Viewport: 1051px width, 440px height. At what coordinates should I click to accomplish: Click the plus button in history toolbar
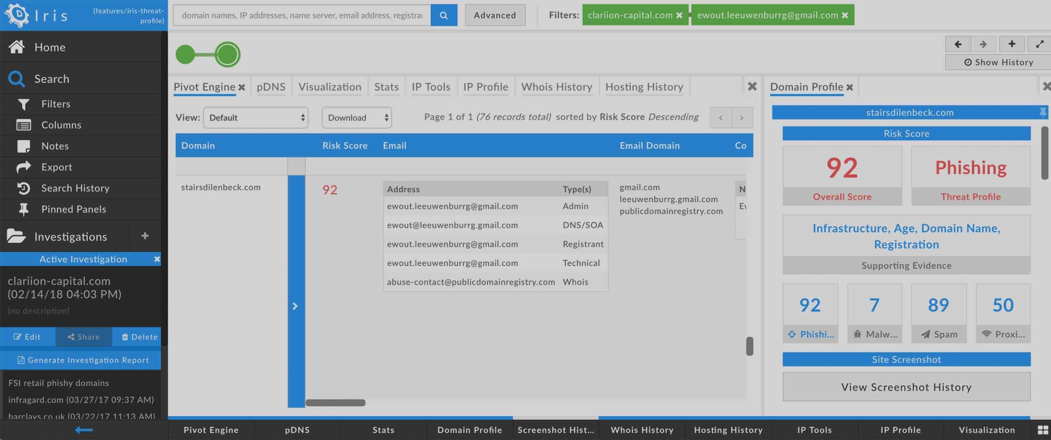click(x=1012, y=44)
